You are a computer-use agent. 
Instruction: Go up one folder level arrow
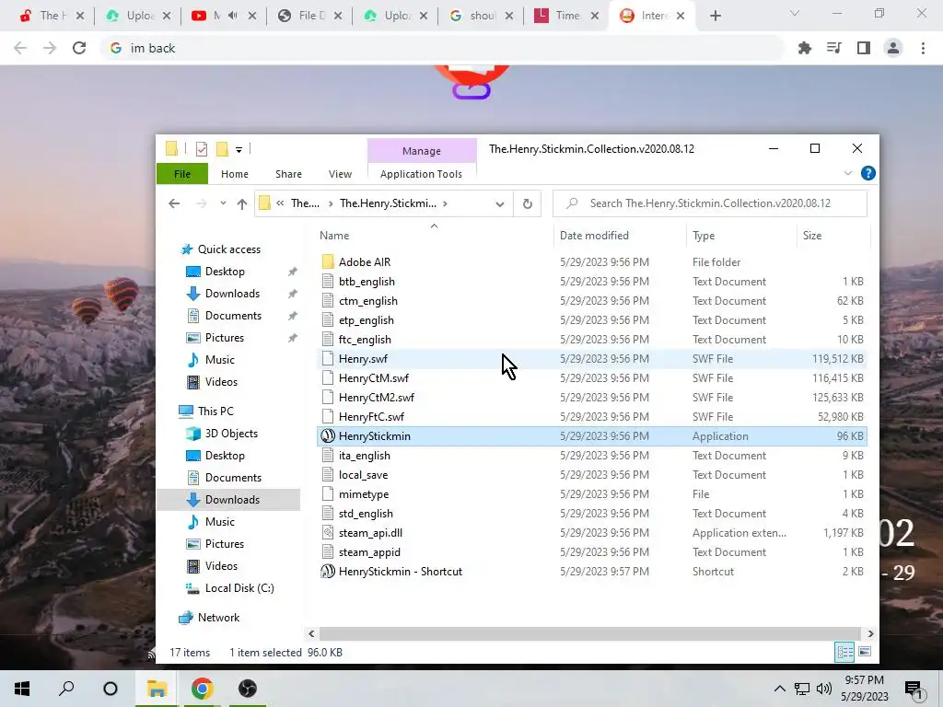(x=242, y=203)
